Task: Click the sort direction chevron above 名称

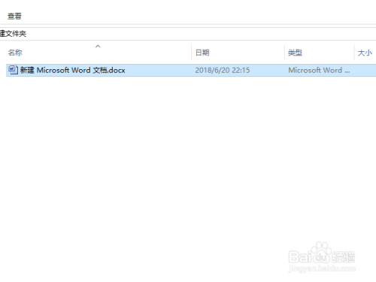Action: pos(98,47)
